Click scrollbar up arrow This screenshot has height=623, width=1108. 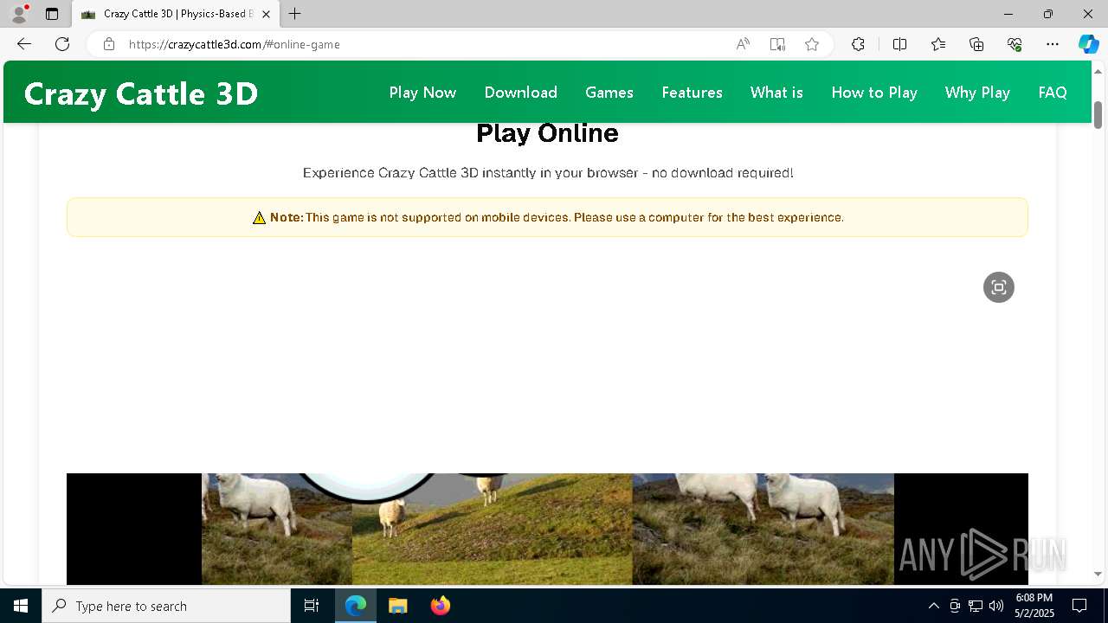(1098, 70)
